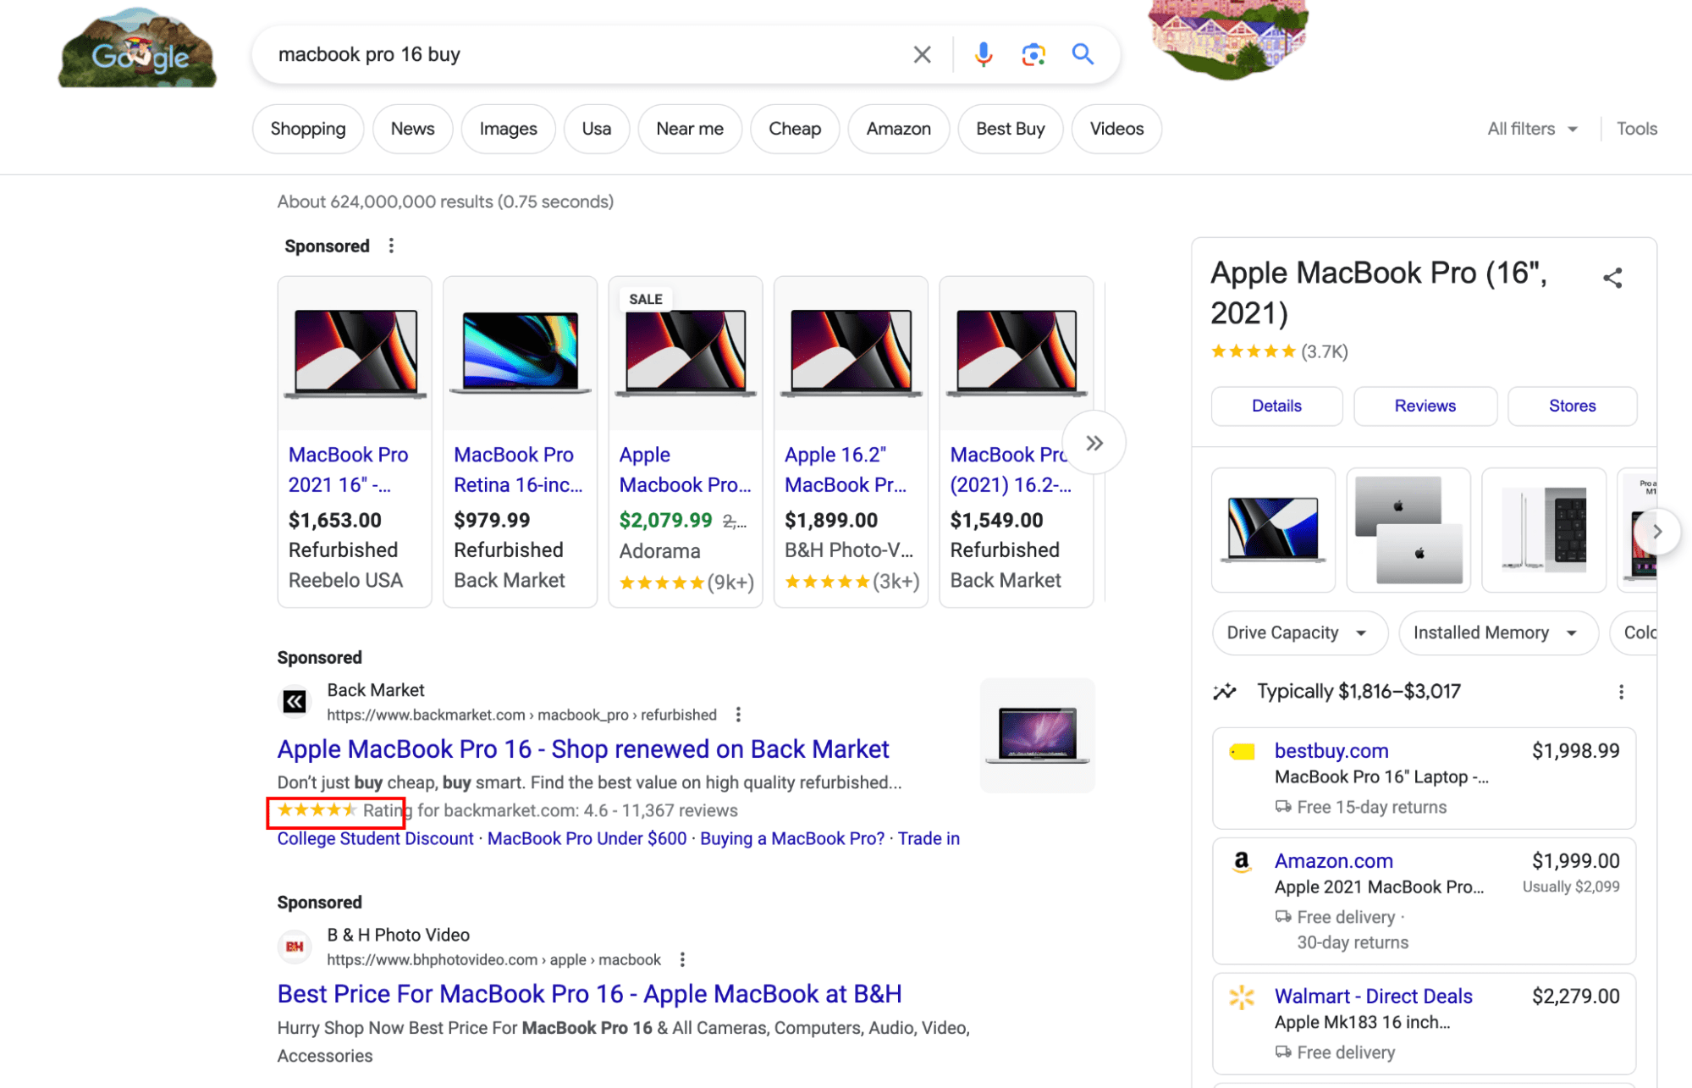Advance product image gallery with right arrow

[1656, 532]
